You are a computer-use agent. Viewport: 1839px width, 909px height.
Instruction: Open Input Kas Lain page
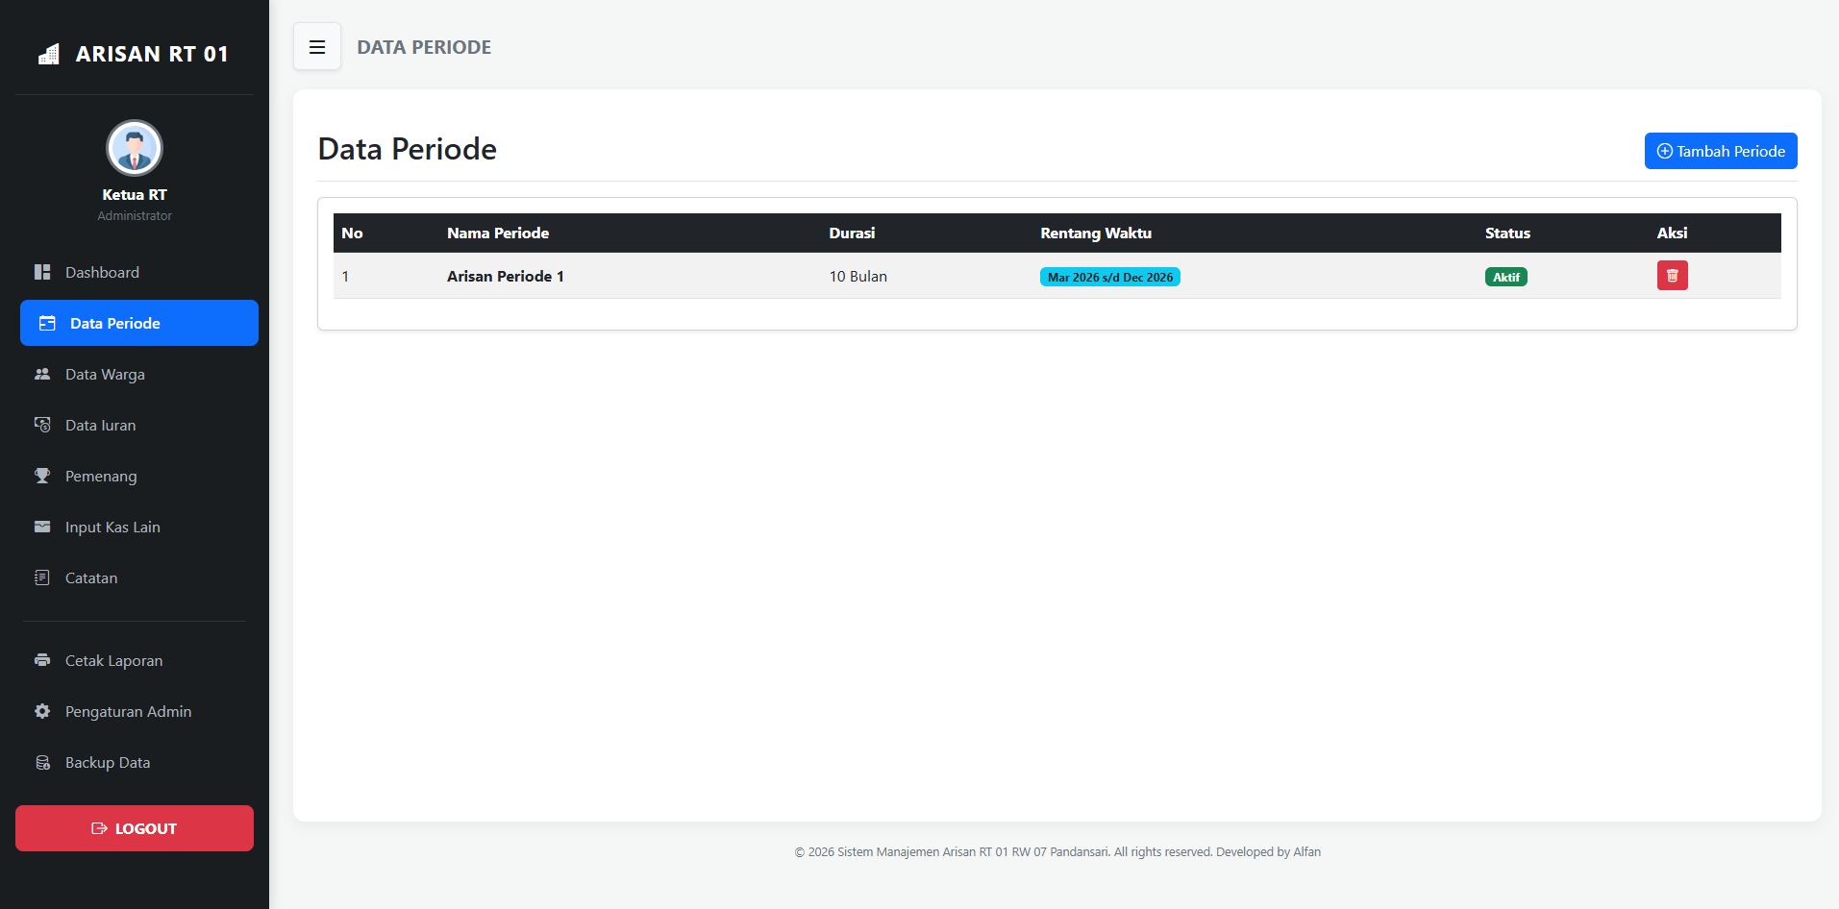pyautogui.click(x=112, y=528)
